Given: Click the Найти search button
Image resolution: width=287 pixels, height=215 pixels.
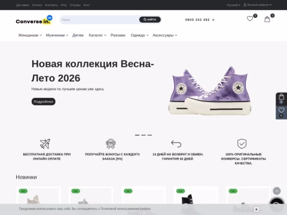Looking at the screenshot, I should (x=150, y=20).
